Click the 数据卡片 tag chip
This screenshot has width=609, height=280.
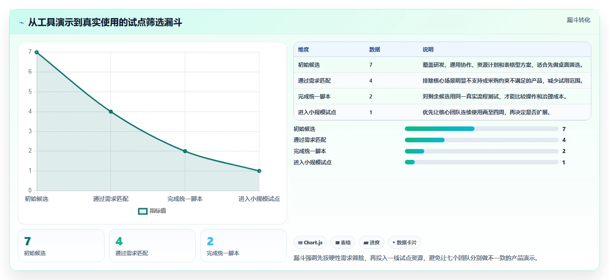click(404, 243)
